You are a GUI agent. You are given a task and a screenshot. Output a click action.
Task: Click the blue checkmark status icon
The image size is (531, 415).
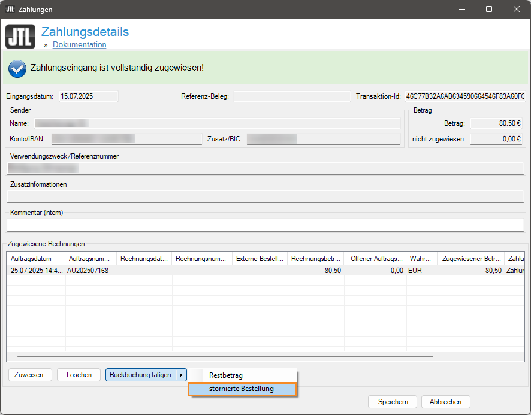click(17, 69)
